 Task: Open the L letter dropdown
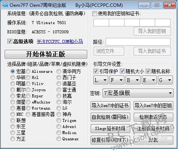101,80
